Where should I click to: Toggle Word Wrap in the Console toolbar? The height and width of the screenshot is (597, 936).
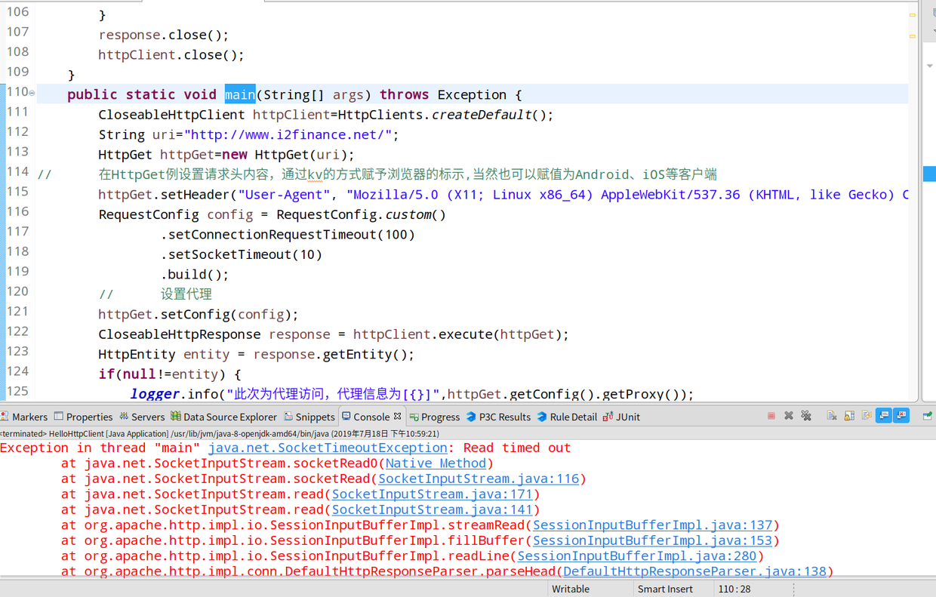[x=867, y=416]
